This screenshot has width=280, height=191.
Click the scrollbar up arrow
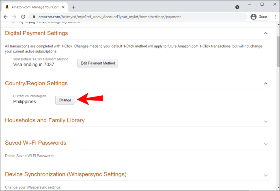[278, 24]
